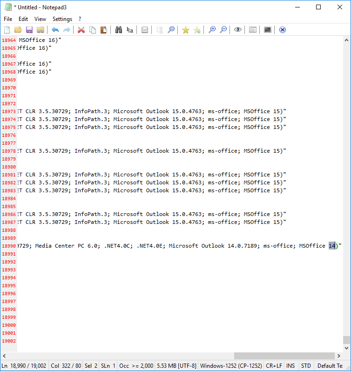Image resolution: width=351 pixels, height=371 pixels.
Task: Click the CR+LF line ending indicator
Action: 274,366
